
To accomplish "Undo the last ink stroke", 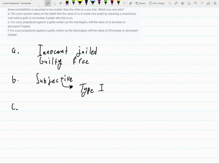I will [x=196, y=3].
